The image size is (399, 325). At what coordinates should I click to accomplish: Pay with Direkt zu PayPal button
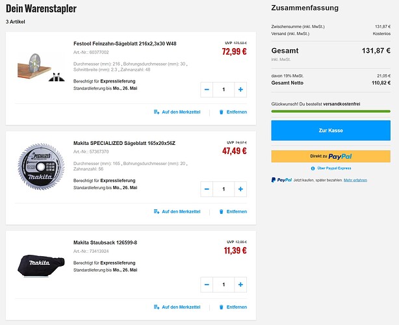331,156
